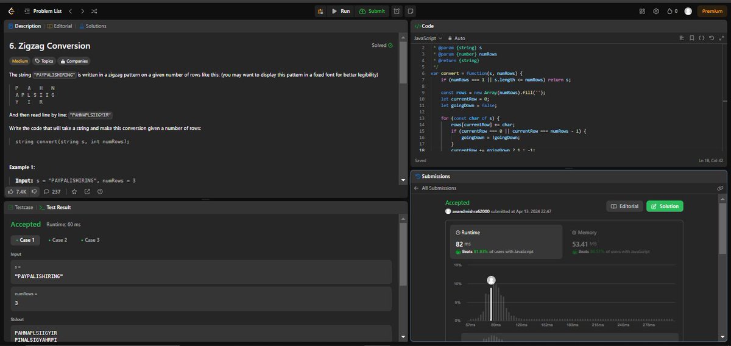The height and width of the screenshot is (346, 731).
Task: Click the numRows input field value
Action: tap(201, 298)
